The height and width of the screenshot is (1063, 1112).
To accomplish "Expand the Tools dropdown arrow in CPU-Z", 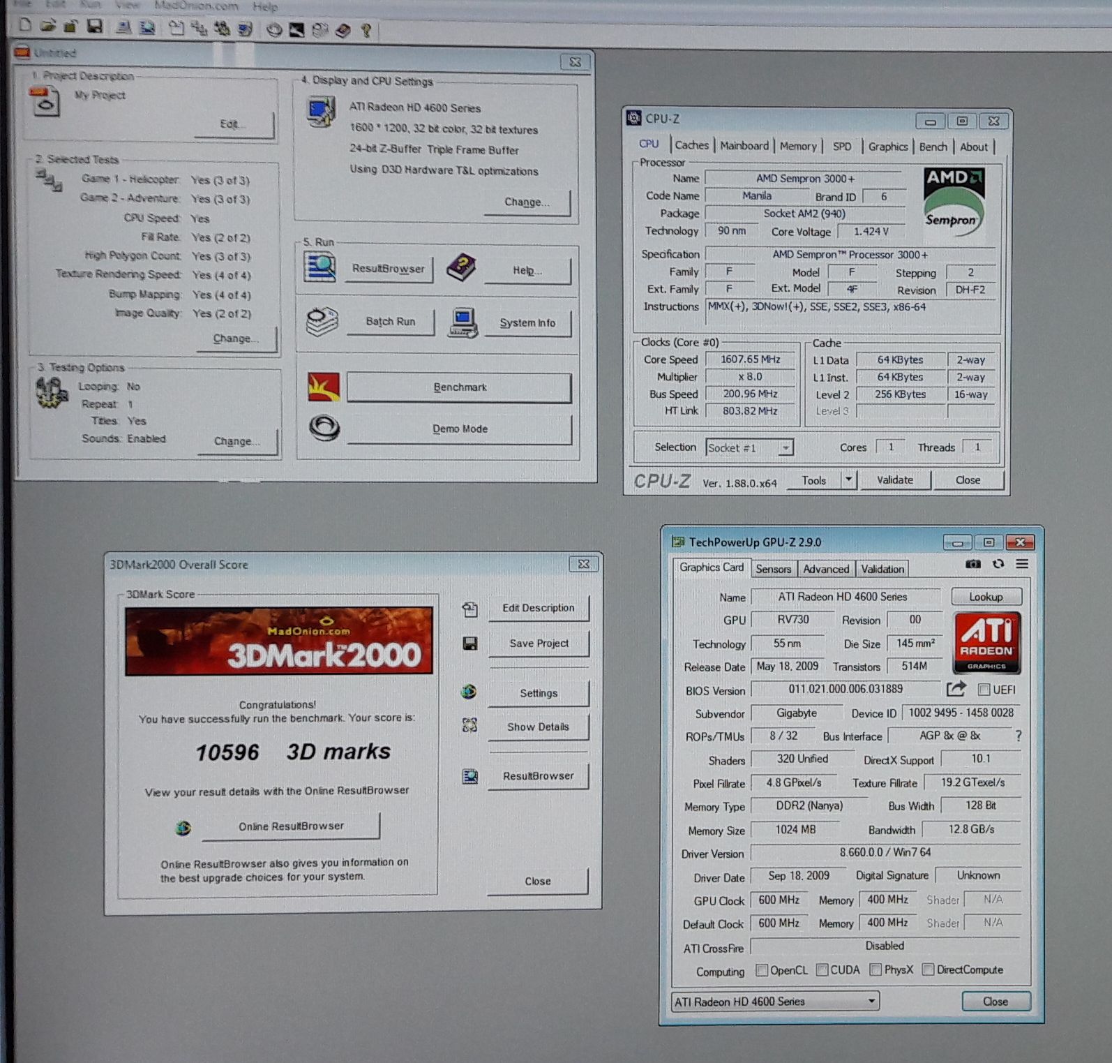I will pos(848,480).
